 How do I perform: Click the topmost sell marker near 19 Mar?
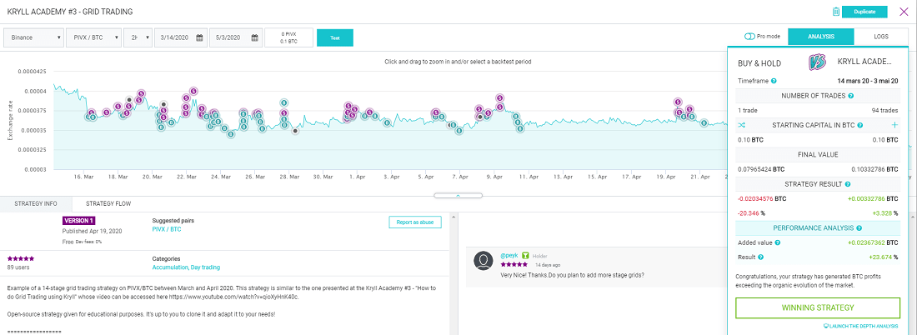[141, 93]
